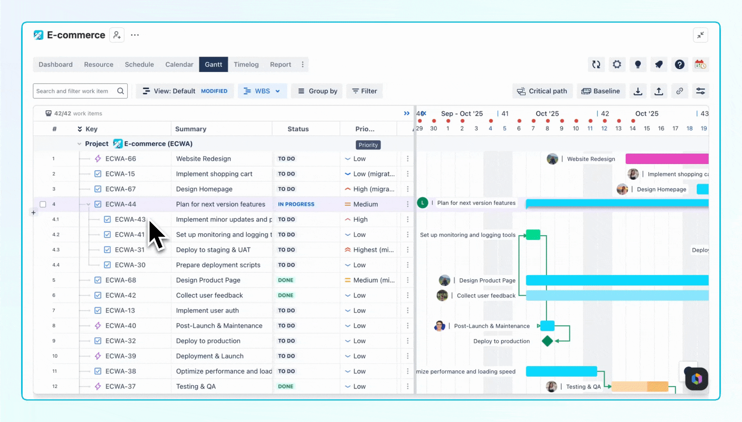Click the search and filter work item field

click(x=80, y=91)
